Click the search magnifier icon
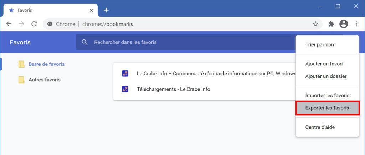The height and width of the screenshot is (155, 365). pos(85,42)
